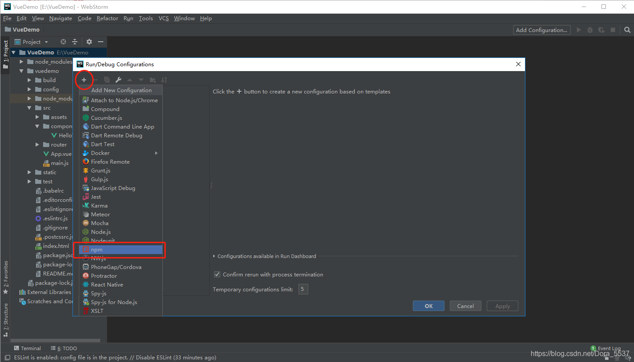Open the Help menu
This screenshot has width=634, height=362.
[x=206, y=18]
